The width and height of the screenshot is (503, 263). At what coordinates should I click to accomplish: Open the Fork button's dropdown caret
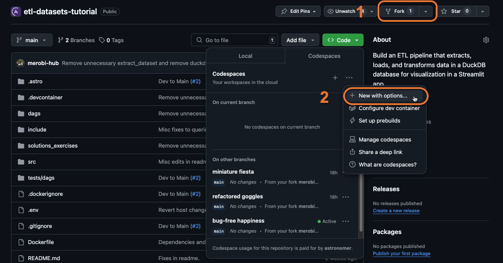click(425, 11)
